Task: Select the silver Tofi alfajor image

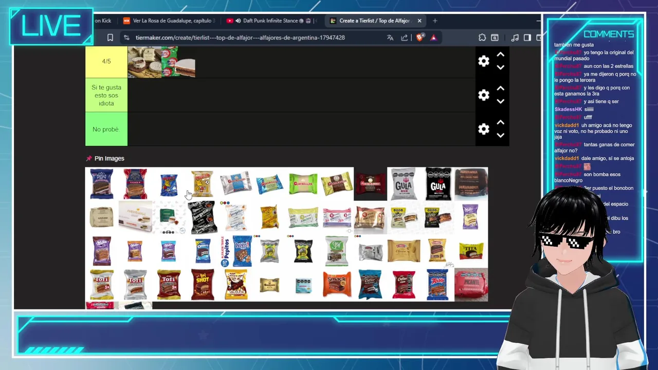Action: pyautogui.click(x=135, y=284)
